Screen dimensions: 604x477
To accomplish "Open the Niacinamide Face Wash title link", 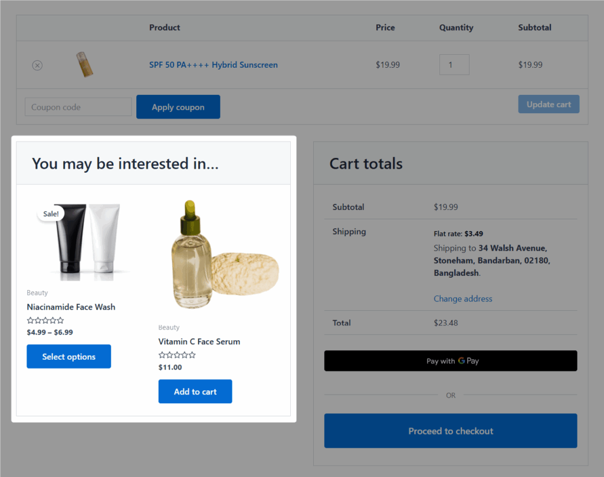I will (x=71, y=307).
